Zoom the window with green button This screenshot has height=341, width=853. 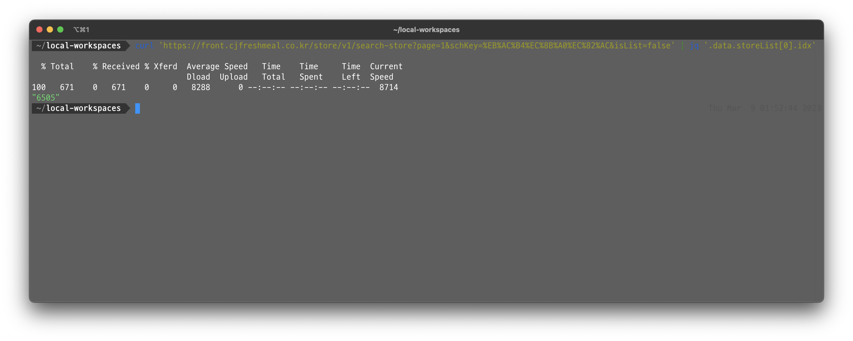(60, 29)
